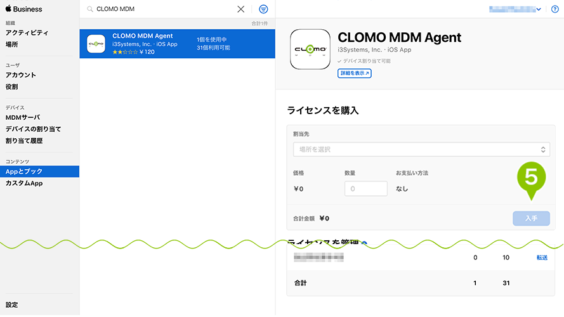Open the search filter options icon
The width and height of the screenshot is (564, 317).
click(x=263, y=9)
